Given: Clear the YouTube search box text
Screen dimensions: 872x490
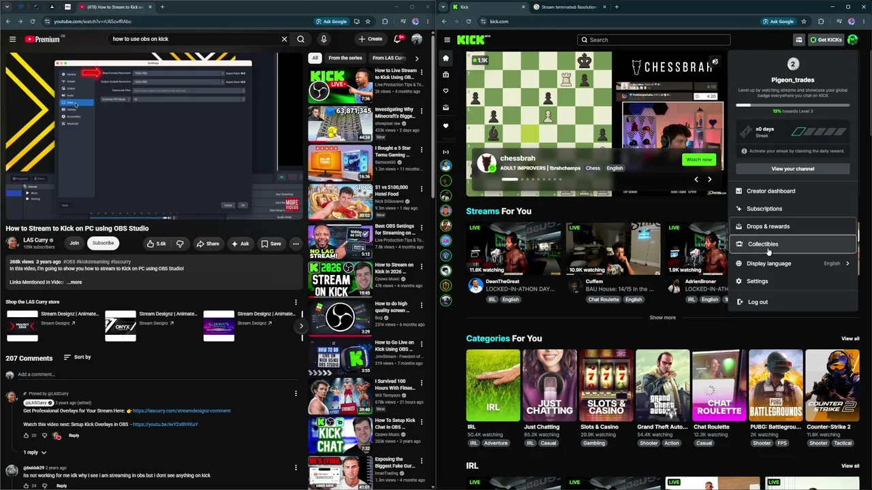Looking at the screenshot, I should tap(284, 39).
